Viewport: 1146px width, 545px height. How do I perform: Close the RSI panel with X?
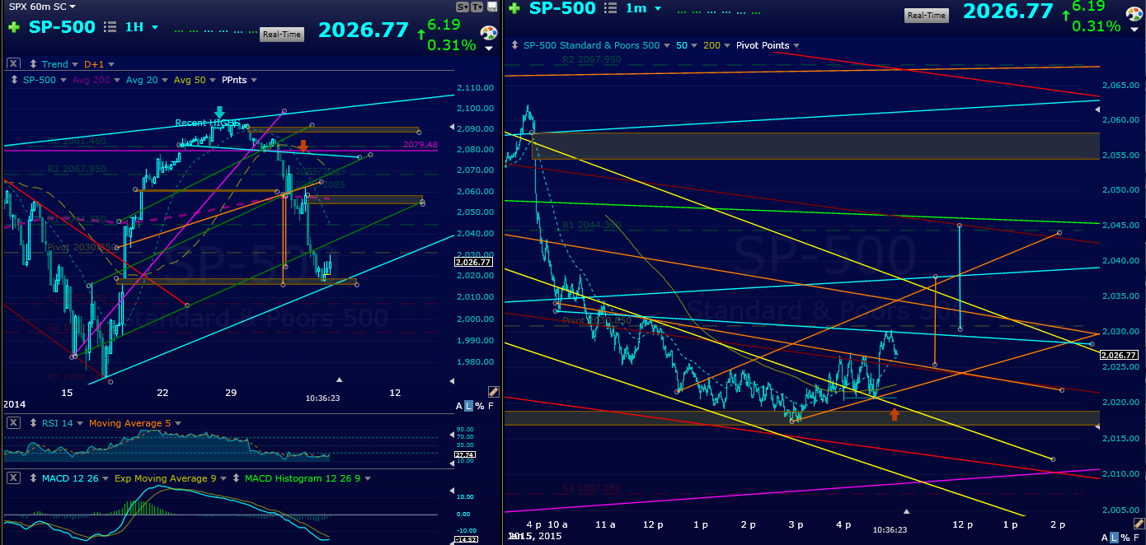point(14,422)
